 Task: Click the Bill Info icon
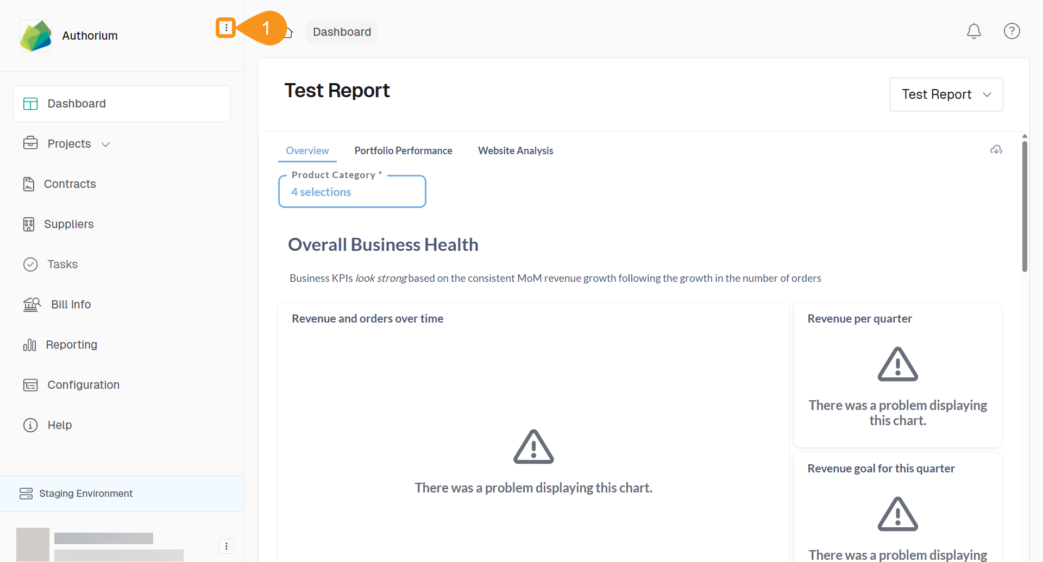click(x=32, y=305)
